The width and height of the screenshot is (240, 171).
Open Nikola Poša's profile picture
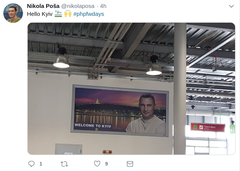[13, 13]
